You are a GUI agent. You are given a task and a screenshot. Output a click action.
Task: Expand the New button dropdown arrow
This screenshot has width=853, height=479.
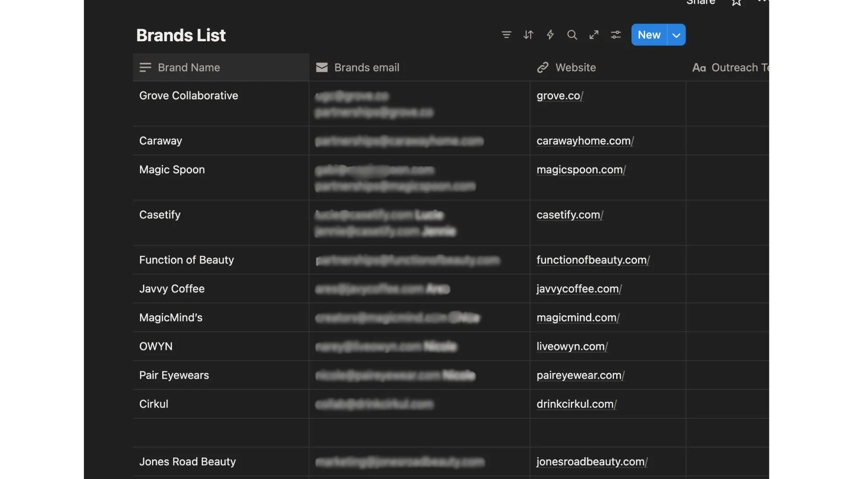[676, 35]
